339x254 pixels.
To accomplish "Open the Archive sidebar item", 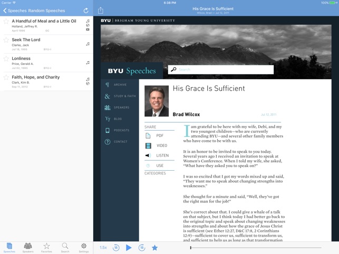I will (120, 85).
